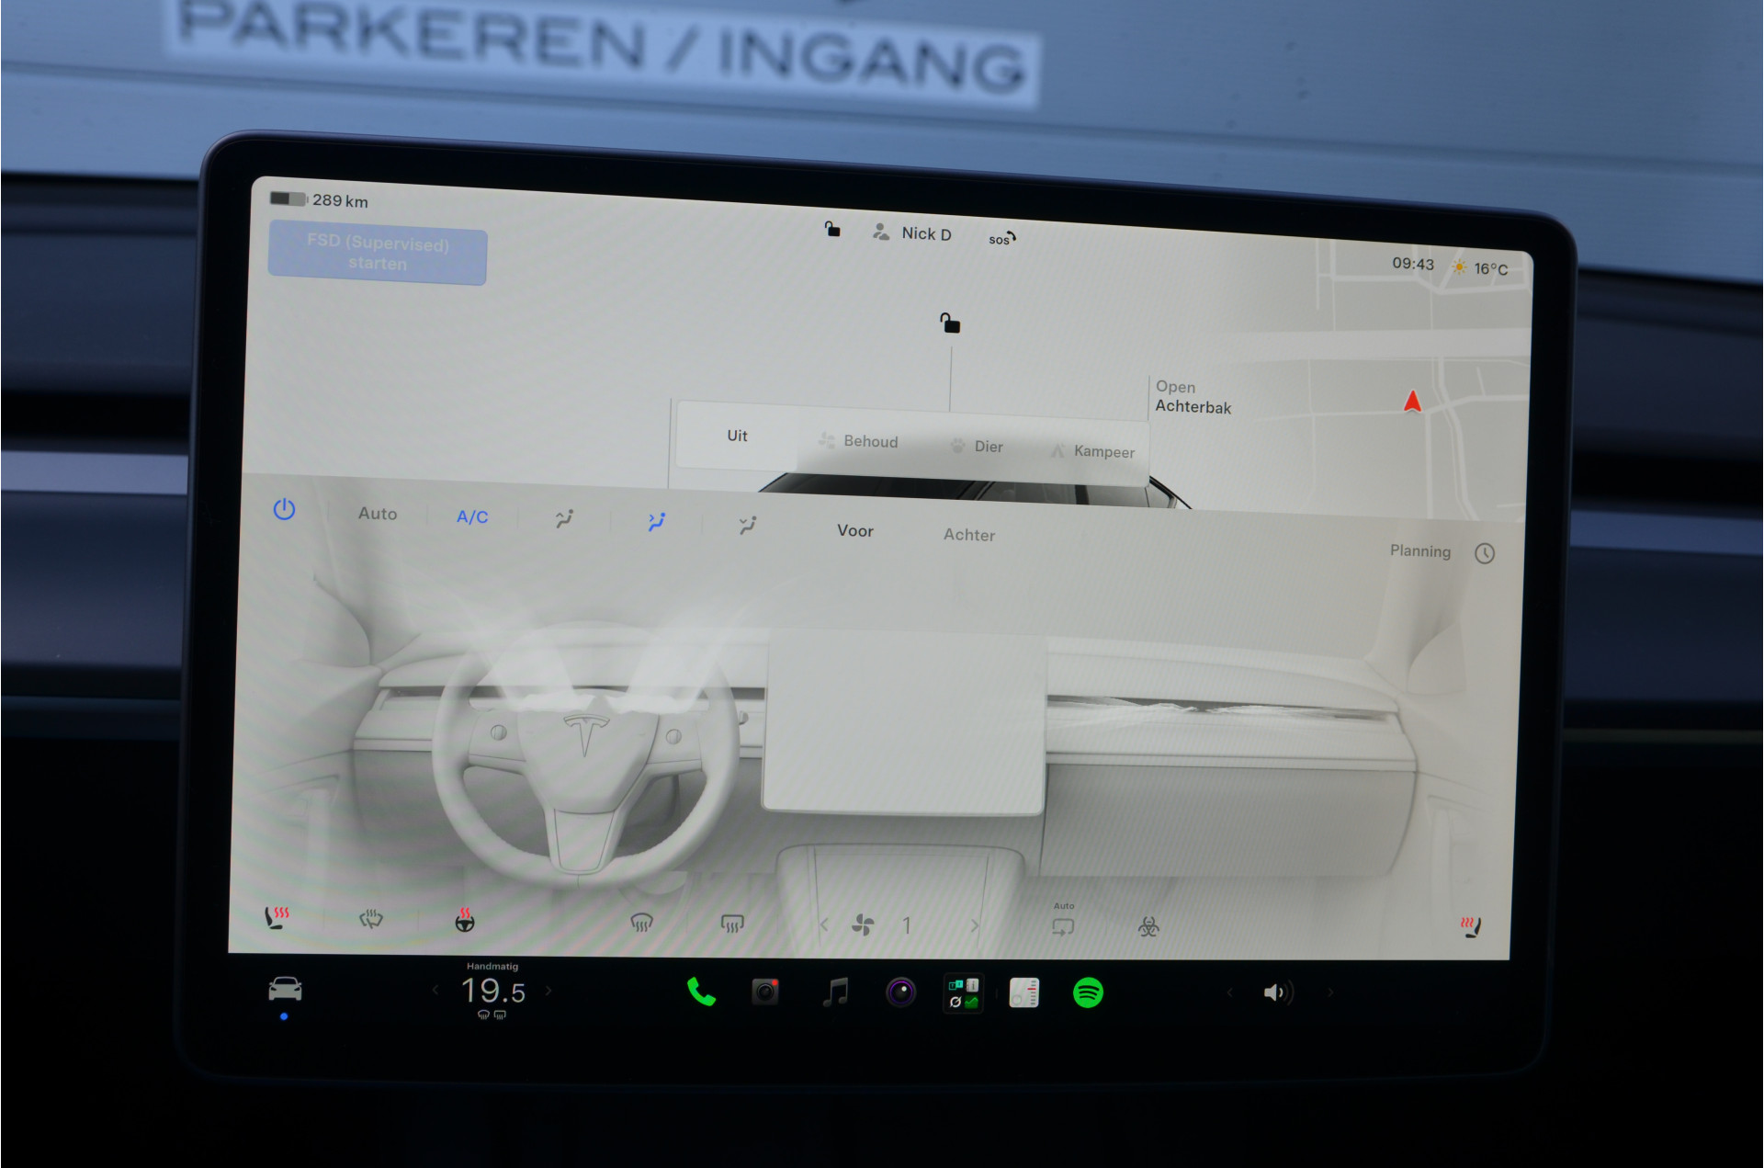Toggle windshield wiper defrost icon
The width and height of the screenshot is (1764, 1168).
371,918
